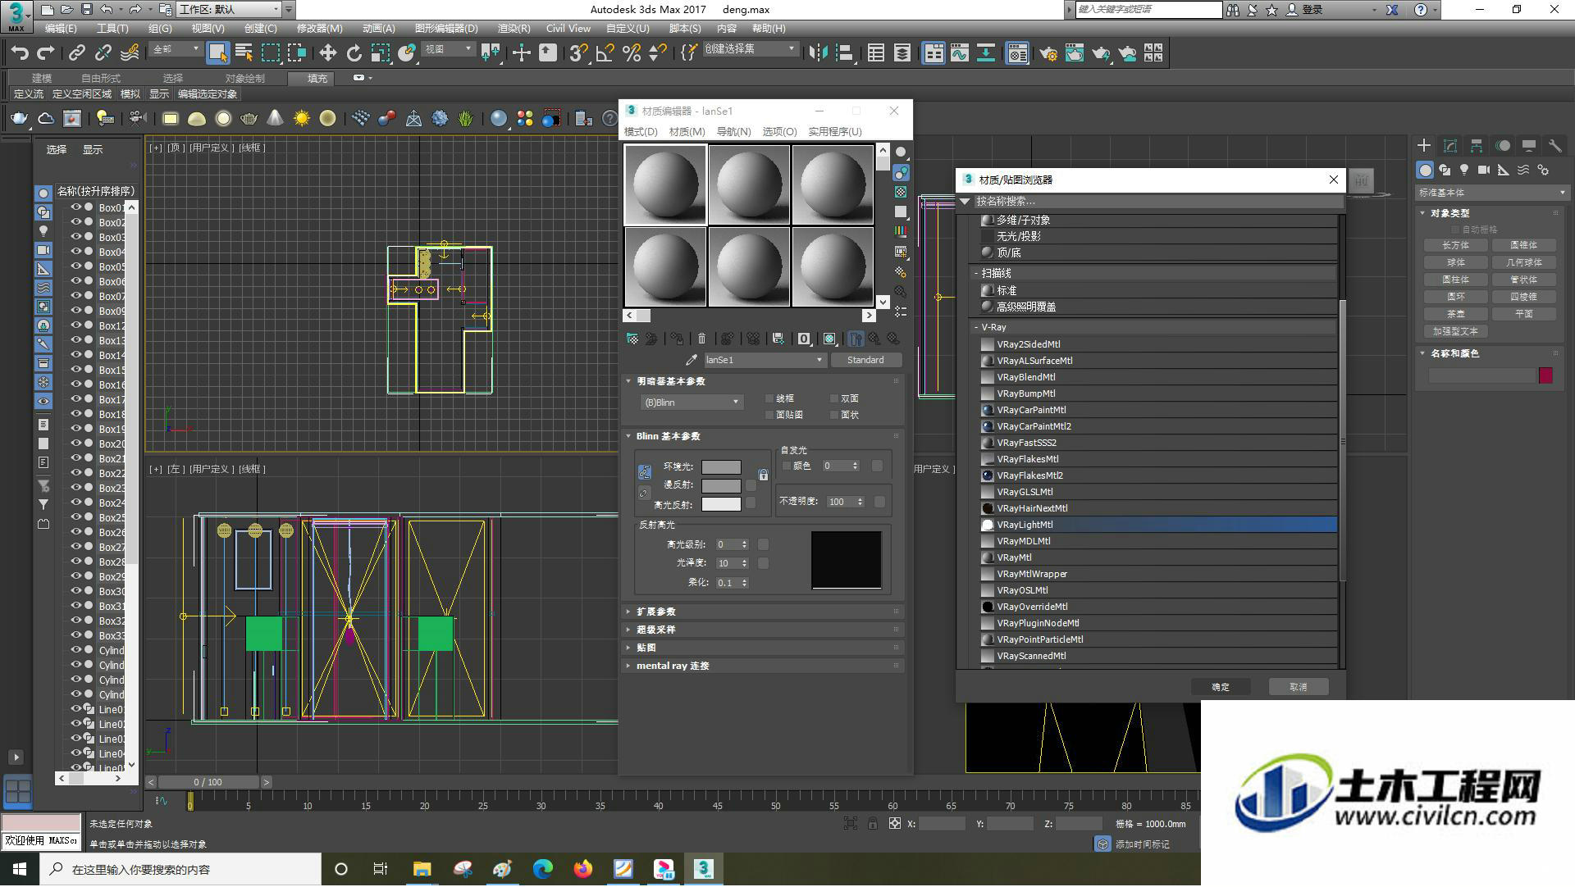Open the 视图 reference coordinate dropdown
Screen dimensions: 1575x887
[448, 50]
